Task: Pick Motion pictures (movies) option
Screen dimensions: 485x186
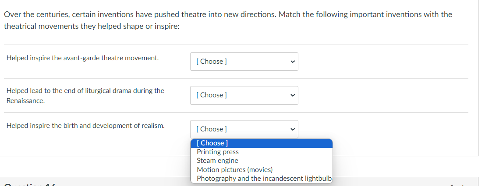Action: (x=234, y=170)
